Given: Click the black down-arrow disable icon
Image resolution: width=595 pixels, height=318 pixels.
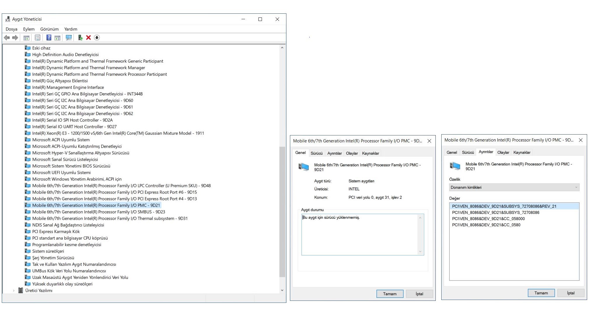Looking at the screenshot, I should [x=97, y=38].
